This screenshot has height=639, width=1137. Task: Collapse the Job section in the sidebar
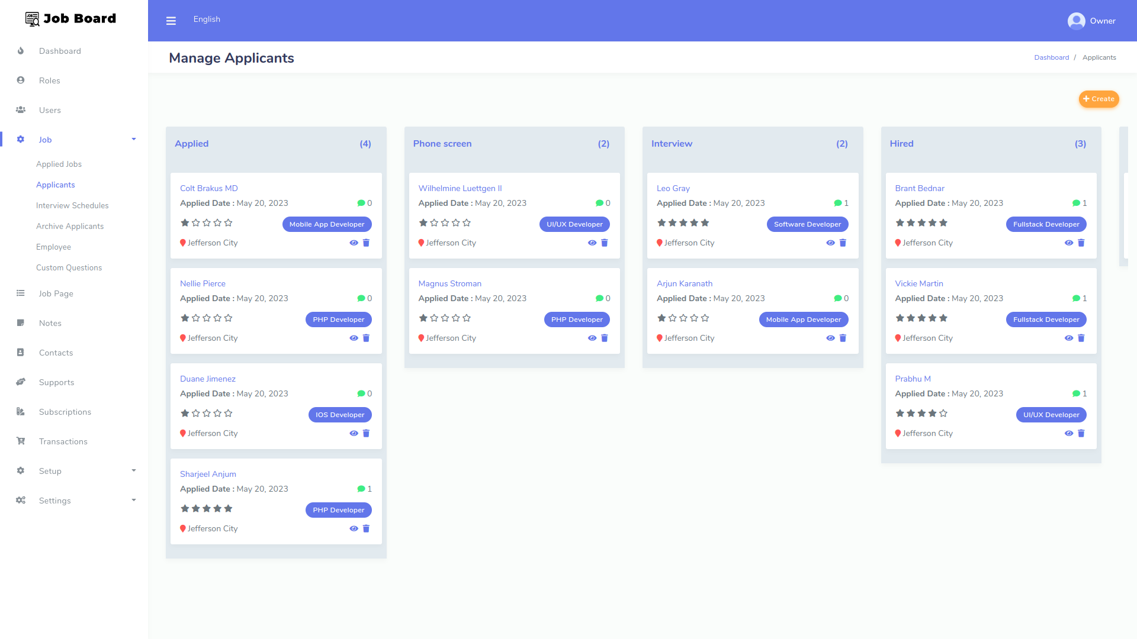tap(133, 139)
